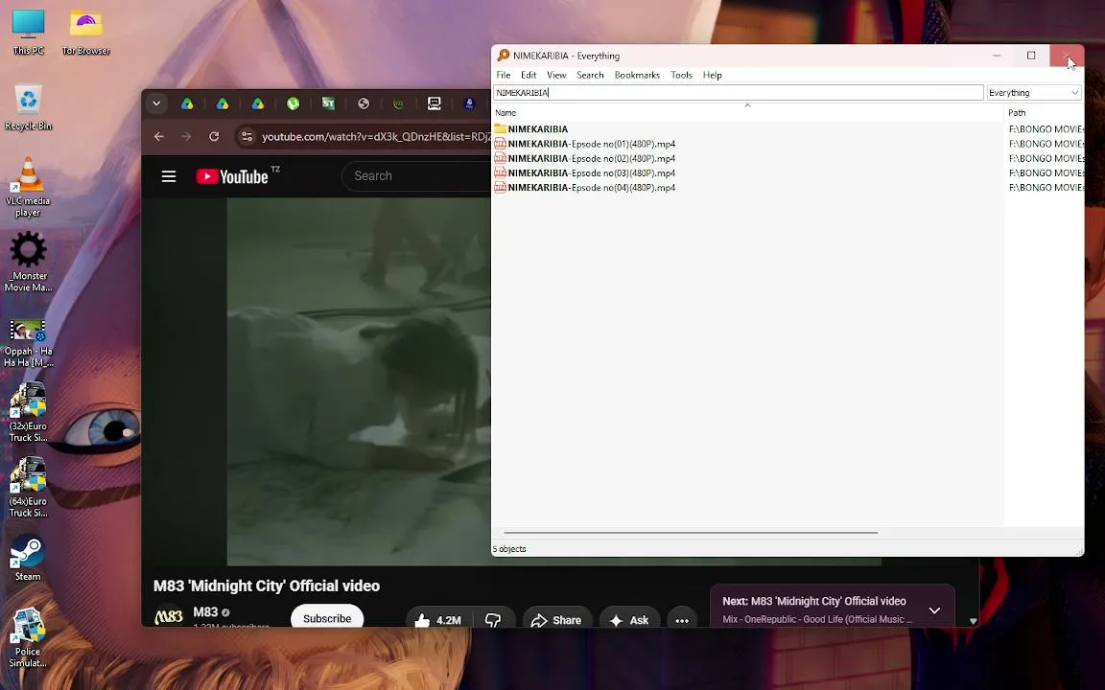Close the Everything window
This screenshot has height=690, width=1105.
1067,56
